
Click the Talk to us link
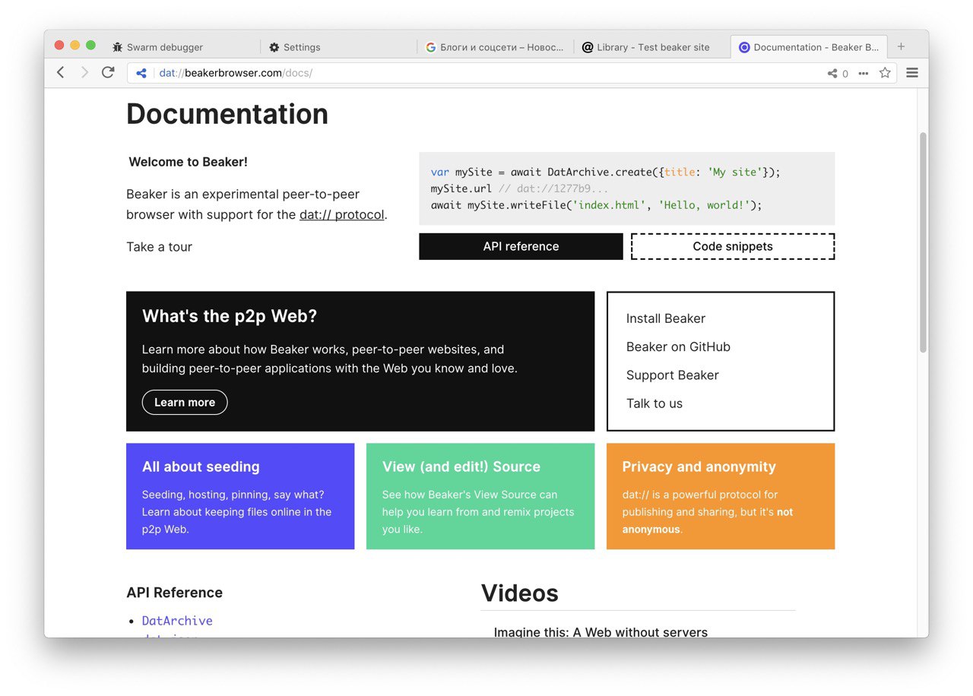coord(654,403)
